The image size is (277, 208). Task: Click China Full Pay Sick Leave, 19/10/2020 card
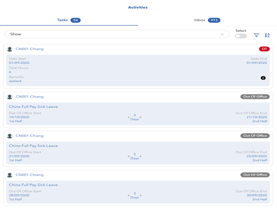coord(34,107)
